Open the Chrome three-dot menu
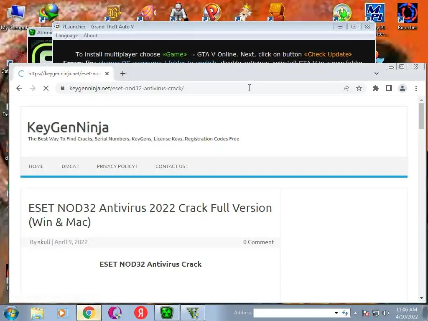Screen dimensions: 428x321 pos(416,88)
